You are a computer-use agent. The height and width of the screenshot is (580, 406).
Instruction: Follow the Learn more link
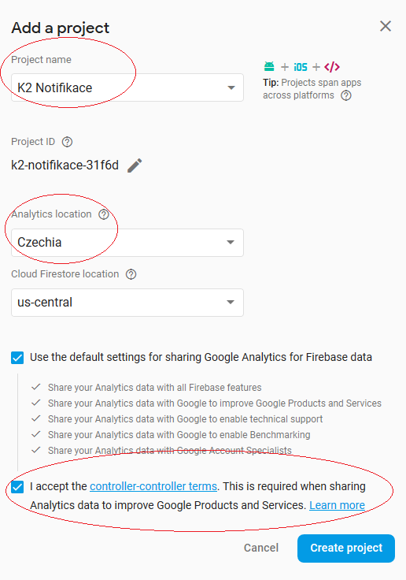337,505
